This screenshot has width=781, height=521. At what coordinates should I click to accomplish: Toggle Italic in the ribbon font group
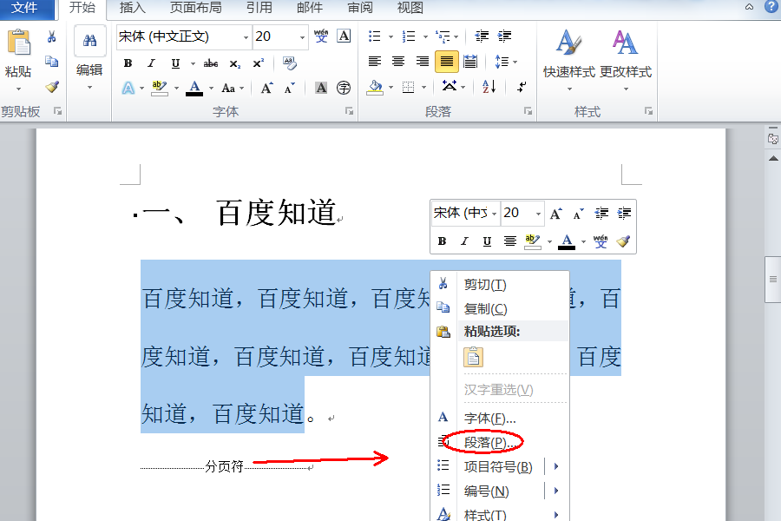click(x=151, y=63)
